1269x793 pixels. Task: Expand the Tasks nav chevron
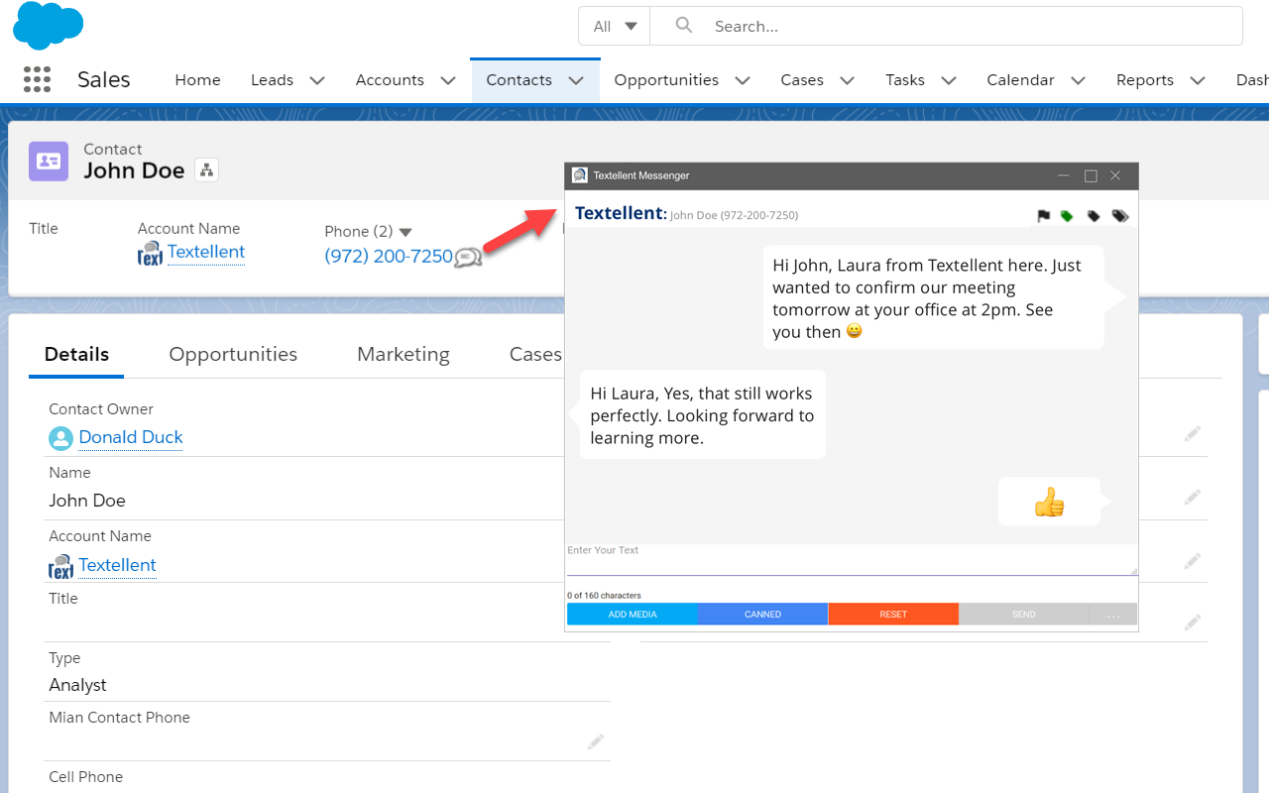[x=949, y=80]
